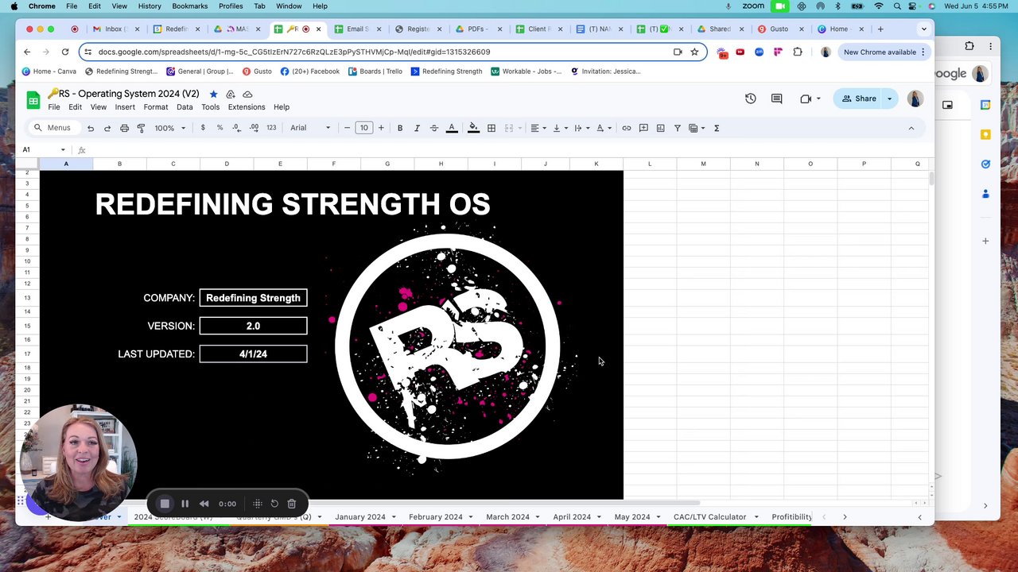Open the File menu in Sheets
Image resolution: width=1018 pixels, height=572 pixels.
point(54,107)
